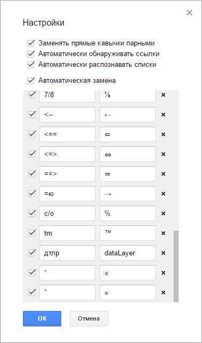Uncheck the <-- substitution row checkbox

(32, 114)
